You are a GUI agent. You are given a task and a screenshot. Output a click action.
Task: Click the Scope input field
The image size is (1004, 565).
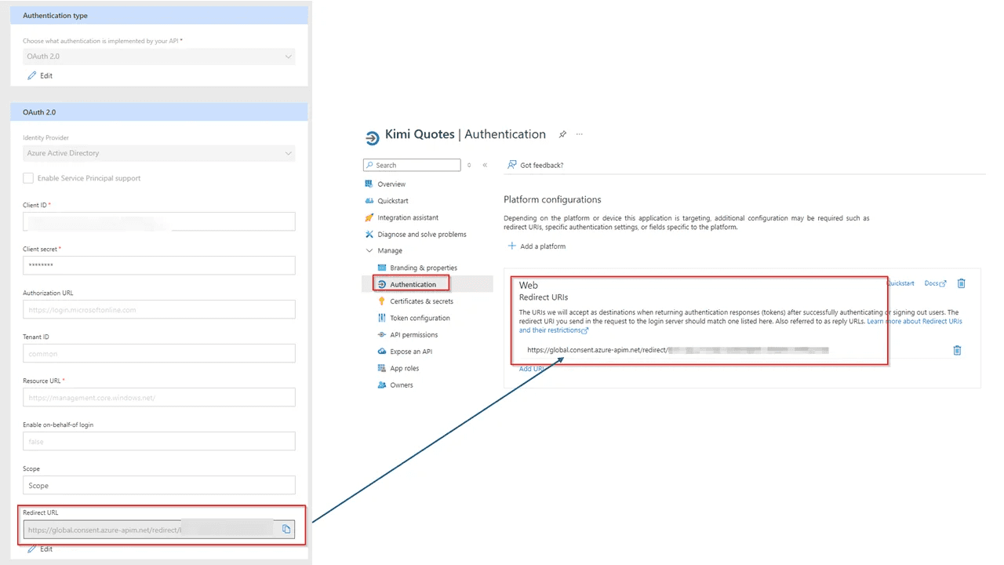159,485
